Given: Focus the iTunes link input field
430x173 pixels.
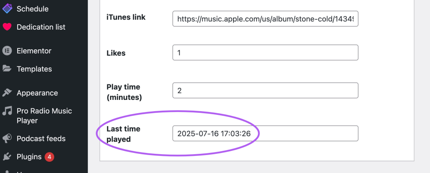Looking at the screenshot, I should tap(265, 19).
